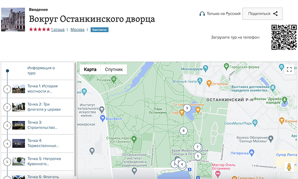Click map marker 7
This screenshot has width=298, height=179.
point(198,147)
